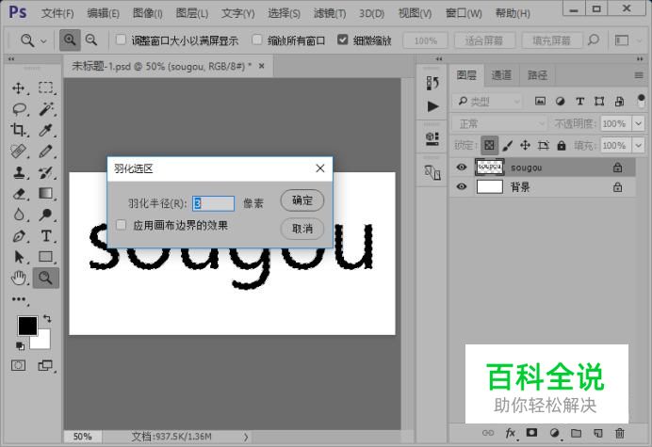Enable resize windows to fit checkbox

pos(121,40)
